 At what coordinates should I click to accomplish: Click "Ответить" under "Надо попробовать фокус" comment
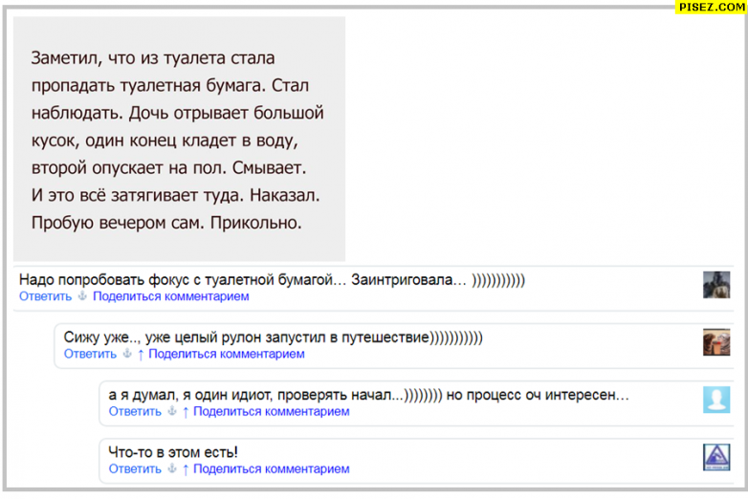pos(45,296)
